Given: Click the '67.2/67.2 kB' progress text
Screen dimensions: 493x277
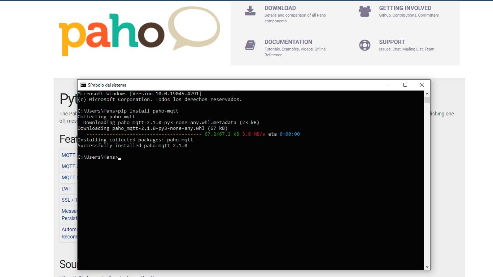Looking at the screenshot, I should 222,134.
